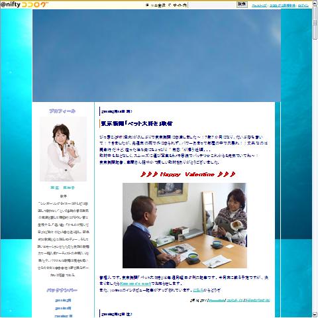This screenshot has height=318, width=318.
Task: Open the comments link in the post footer
Action: [x=235, y=300]
